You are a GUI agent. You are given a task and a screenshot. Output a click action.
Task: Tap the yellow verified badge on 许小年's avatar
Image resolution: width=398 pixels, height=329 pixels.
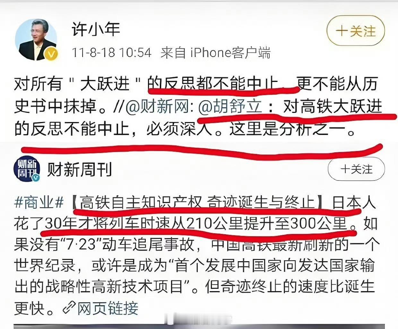51,54
